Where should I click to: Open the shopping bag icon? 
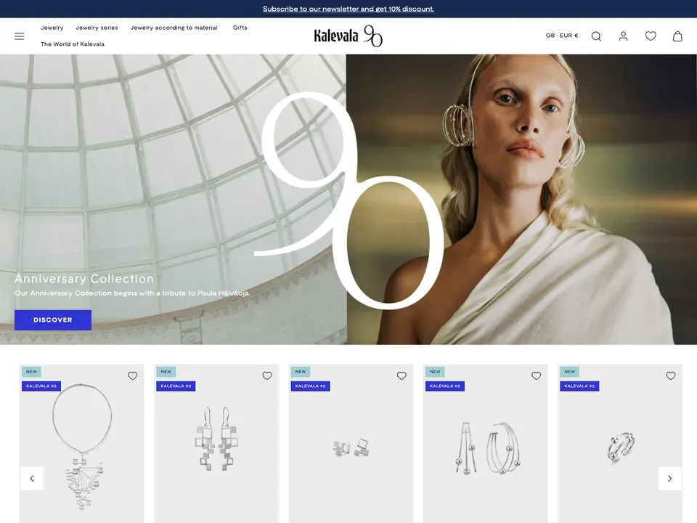coord(677,36)
